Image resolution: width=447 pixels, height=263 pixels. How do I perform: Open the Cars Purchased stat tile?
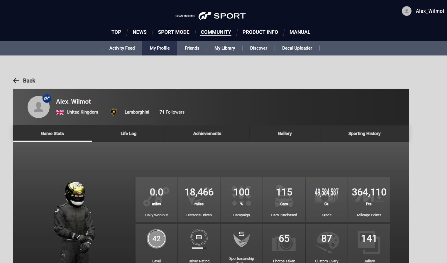point(284,200)
